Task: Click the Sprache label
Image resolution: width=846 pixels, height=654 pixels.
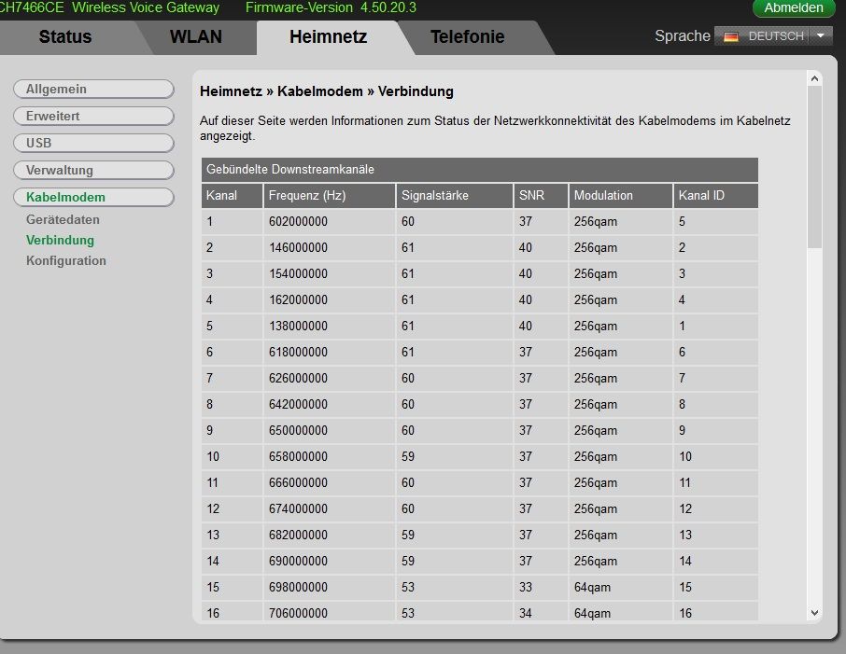Action: pyautogui.click(x=683, y=36)
